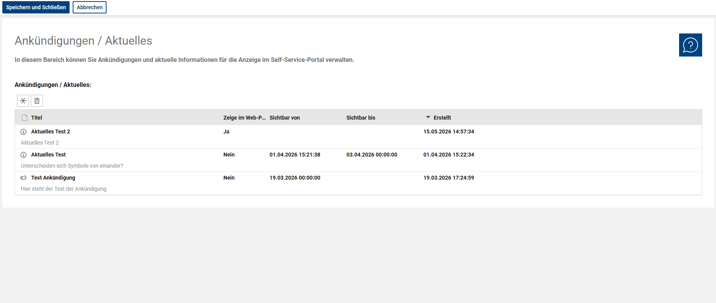
Task: Select the Test Ankündigung title
Action: pyautogui.click(x=53, y=178)
